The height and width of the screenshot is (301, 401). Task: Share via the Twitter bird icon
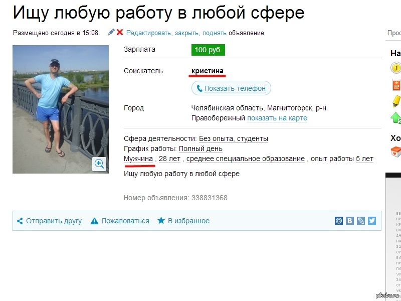click(x=372, y=220)
